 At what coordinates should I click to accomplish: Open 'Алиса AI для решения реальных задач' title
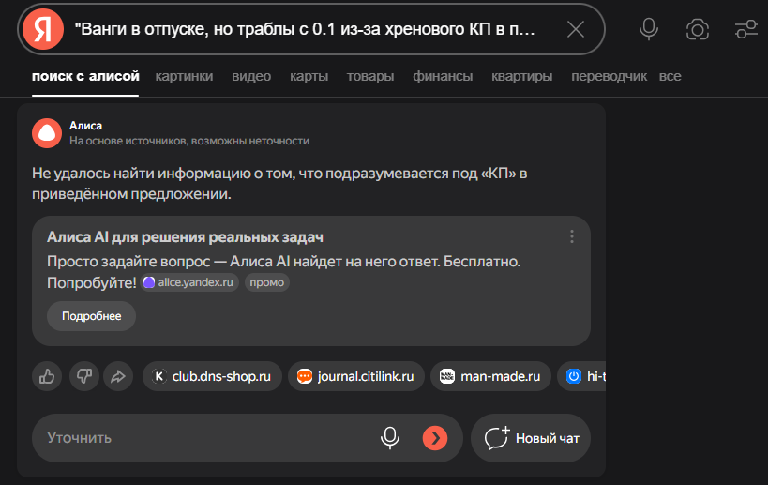tap(185, 237)
